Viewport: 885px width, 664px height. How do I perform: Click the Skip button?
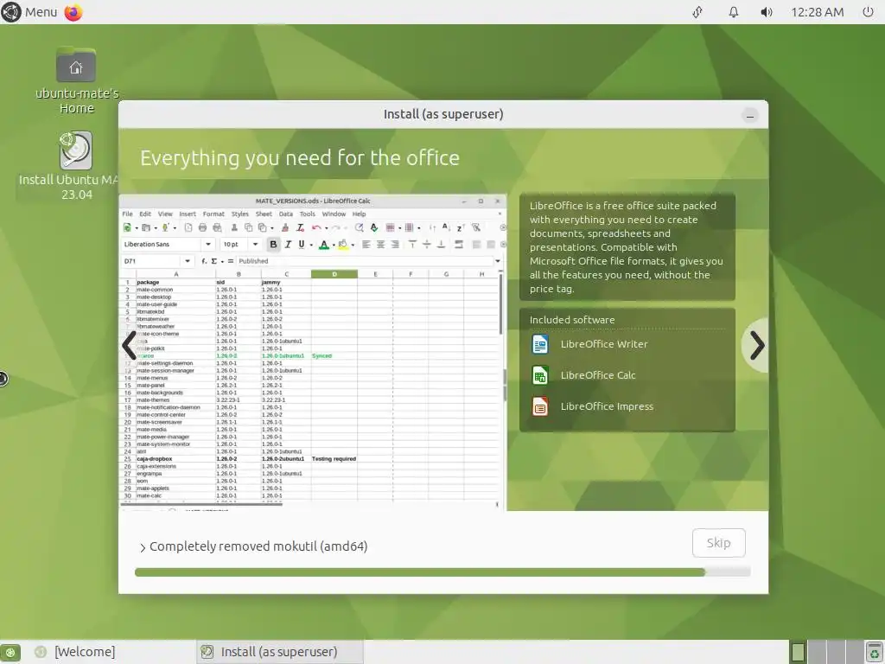(718, 543)
